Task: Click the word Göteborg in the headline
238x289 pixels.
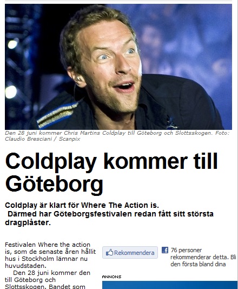Action: (54, 184)
